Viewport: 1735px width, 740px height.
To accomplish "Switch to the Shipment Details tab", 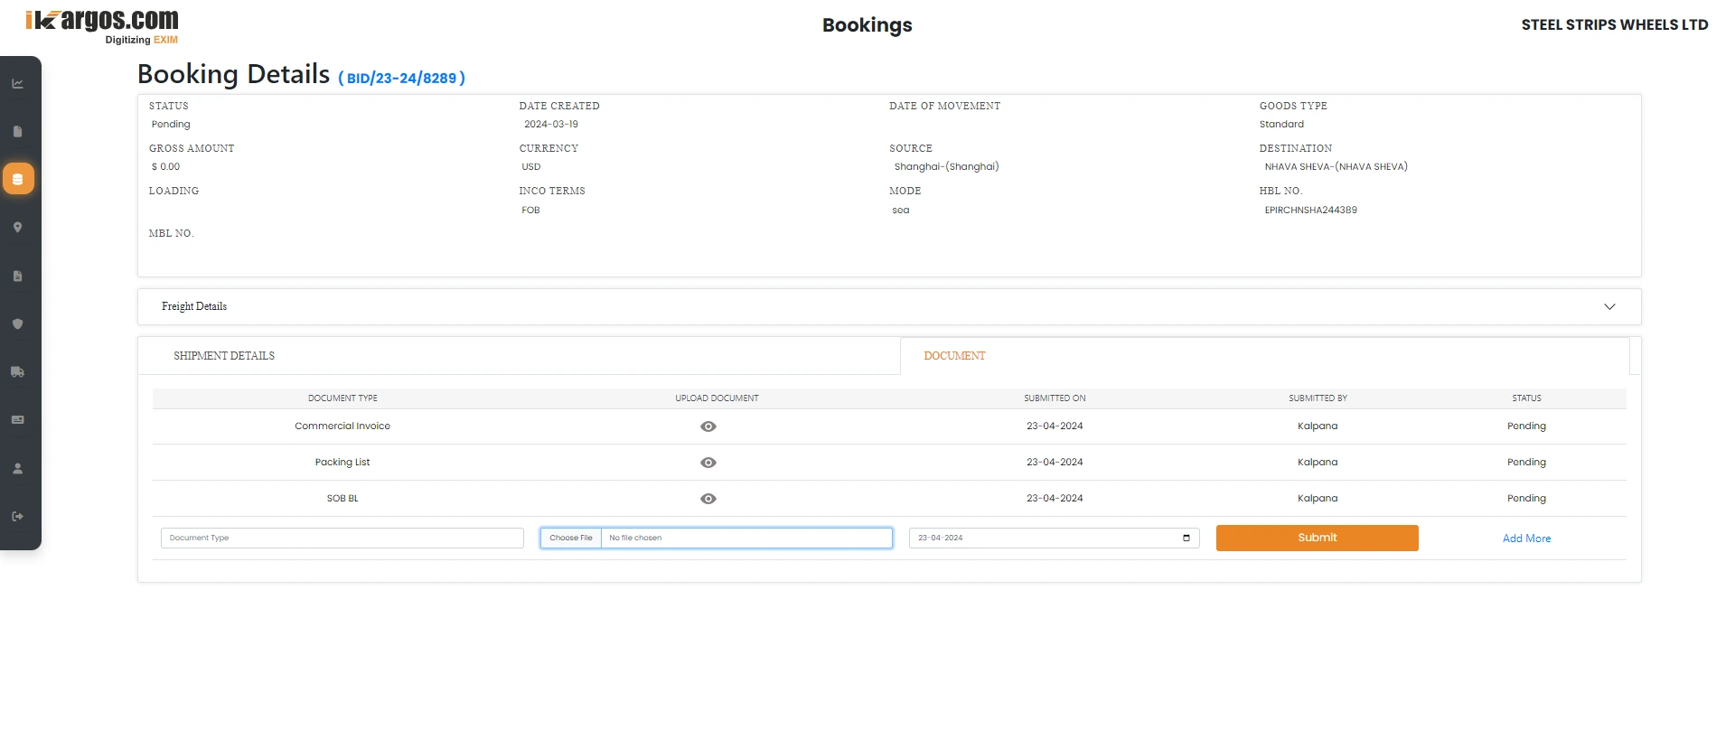I will [224, 356].
